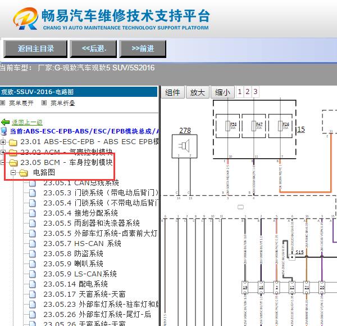Click the 23.01 ABS-ESC-EPB folder icon

[13, 142]
